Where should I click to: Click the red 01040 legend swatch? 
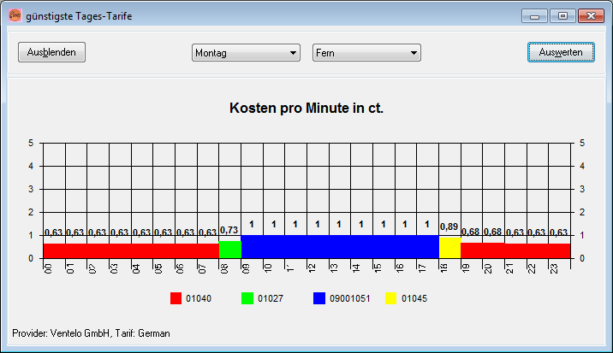coord(176,298)
